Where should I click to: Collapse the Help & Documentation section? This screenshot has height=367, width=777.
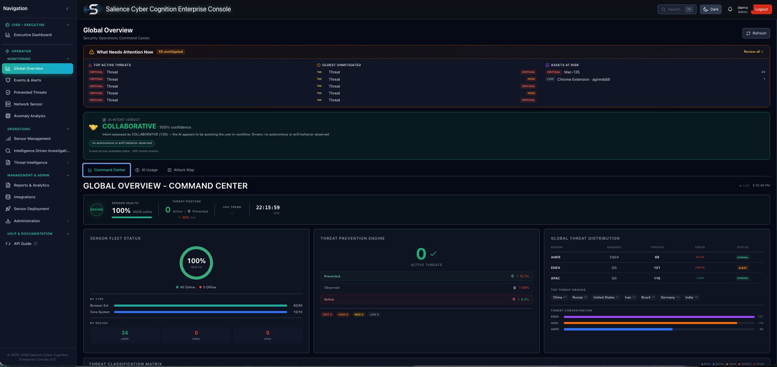[x=68, y=234]
